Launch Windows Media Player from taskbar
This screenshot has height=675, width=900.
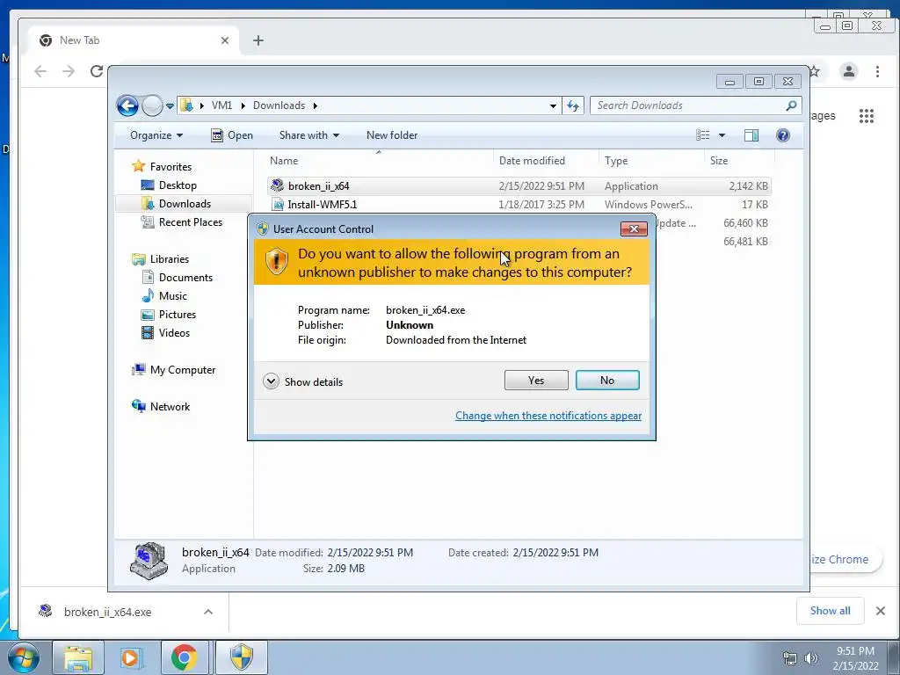130,657
